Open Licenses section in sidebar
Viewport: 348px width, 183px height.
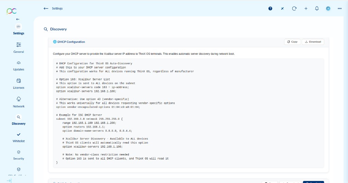click(19, 84)
